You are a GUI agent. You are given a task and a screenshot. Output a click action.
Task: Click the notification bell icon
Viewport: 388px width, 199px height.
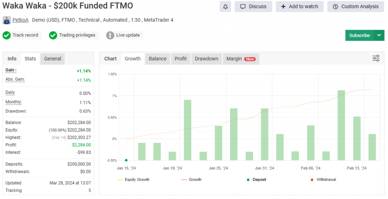tap(225, 6)
